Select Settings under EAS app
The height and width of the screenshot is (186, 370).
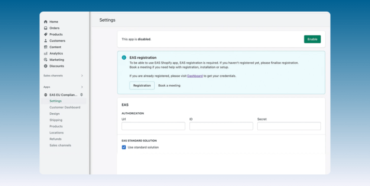pos(55,101)
